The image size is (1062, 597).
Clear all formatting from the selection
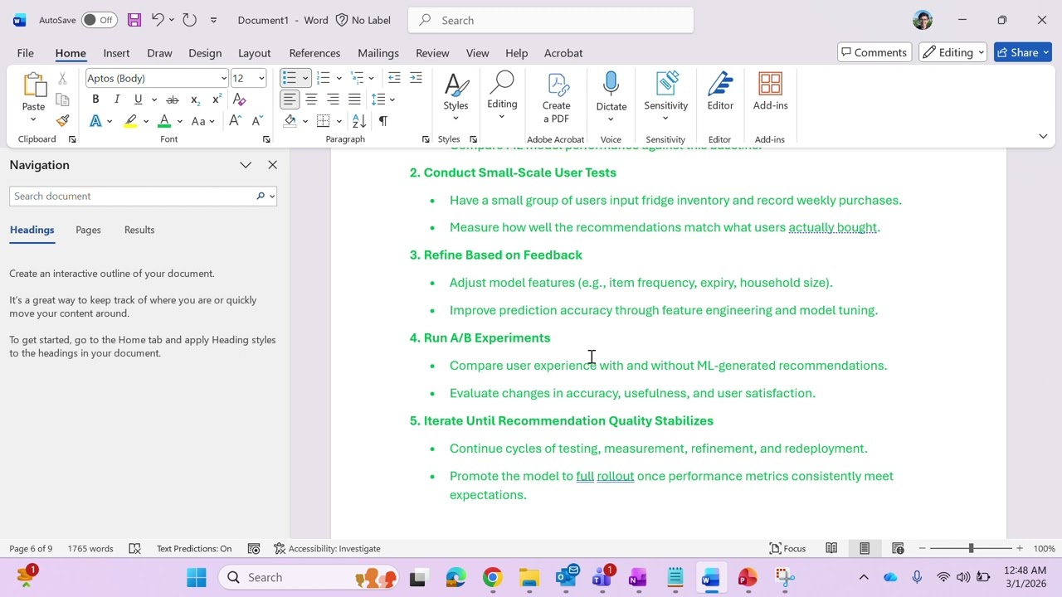click(239, 99)
